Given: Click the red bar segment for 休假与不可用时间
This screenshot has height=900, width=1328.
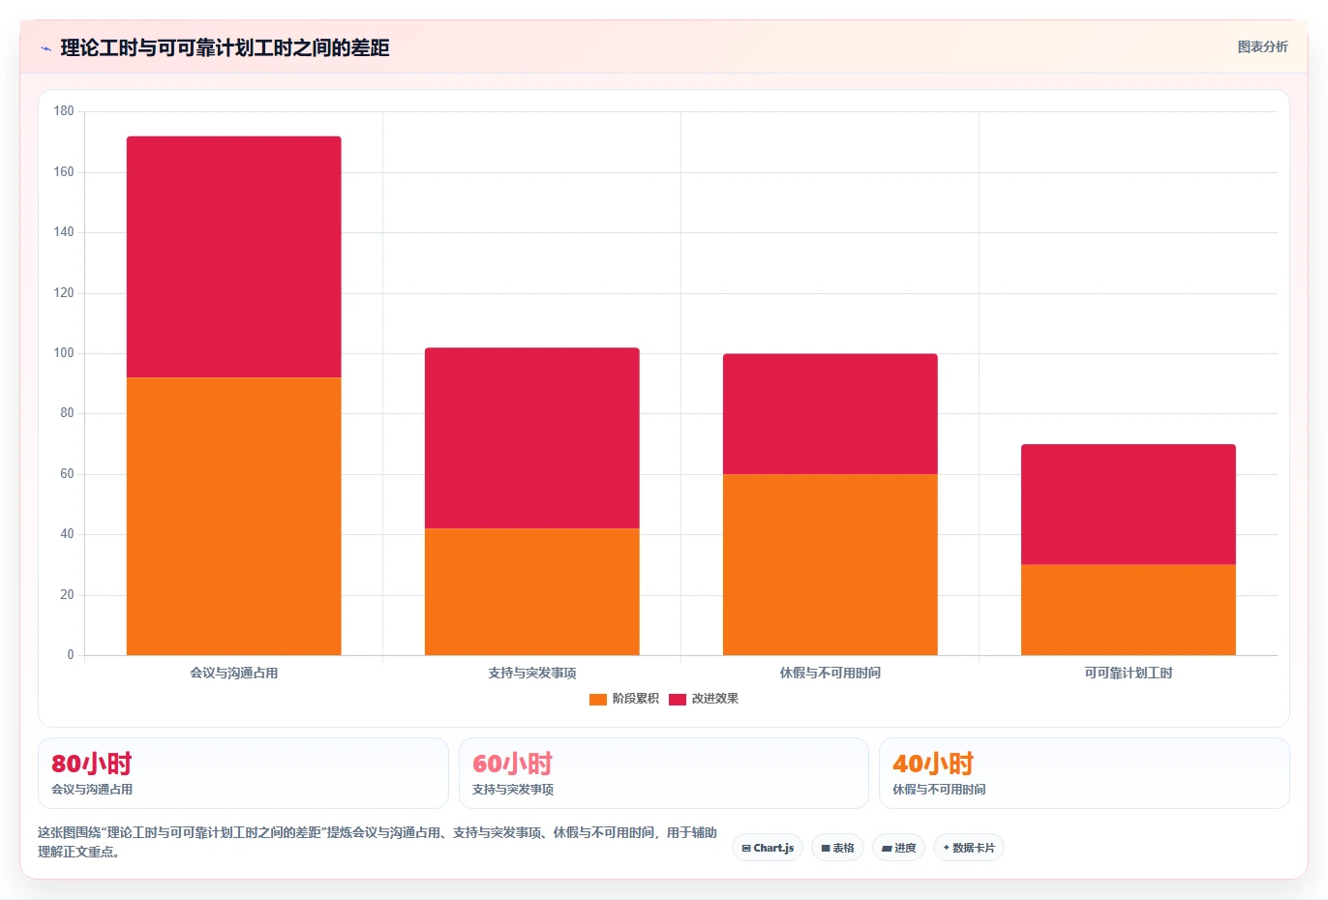Looking at the screenshot, I should coord(830,413).
